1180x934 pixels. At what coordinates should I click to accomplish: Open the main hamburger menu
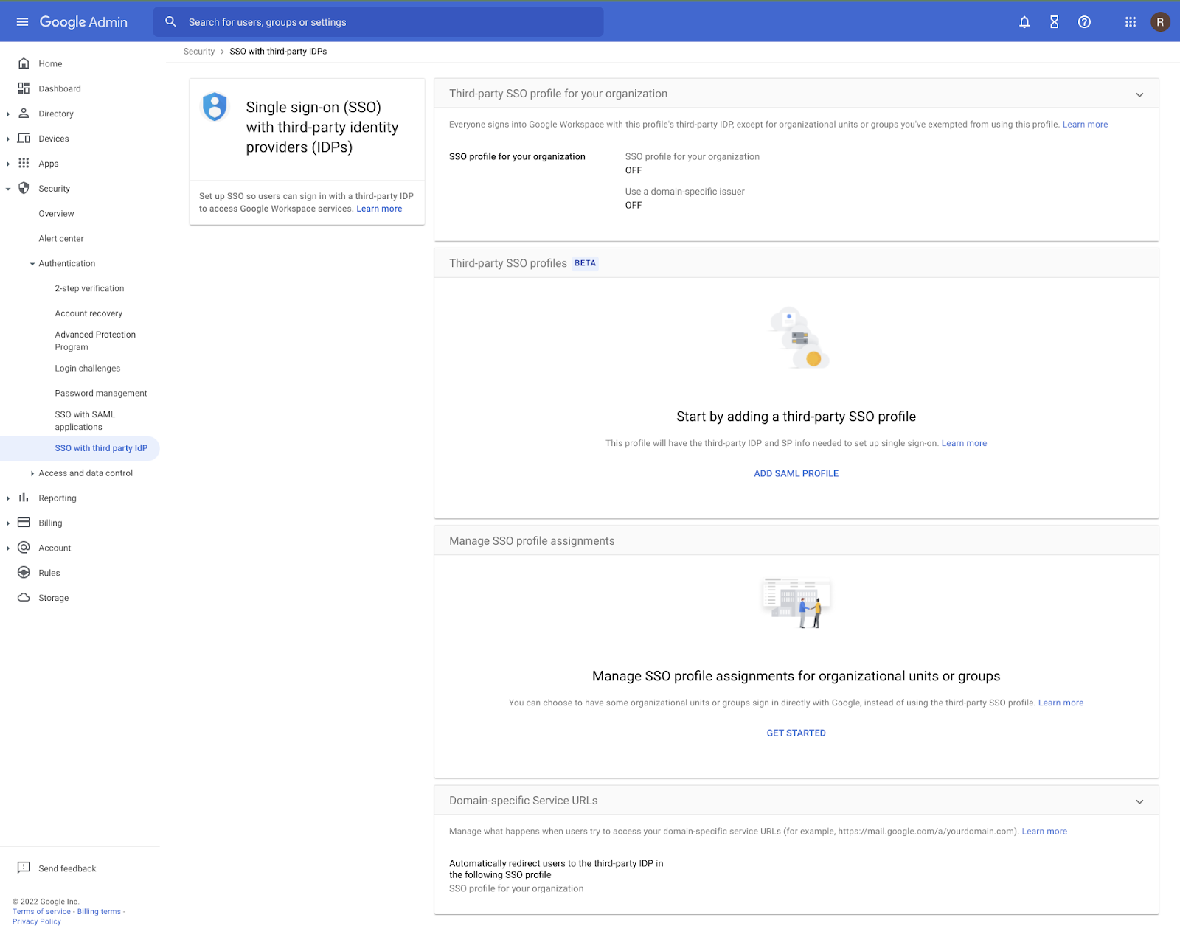click(22, 22)
